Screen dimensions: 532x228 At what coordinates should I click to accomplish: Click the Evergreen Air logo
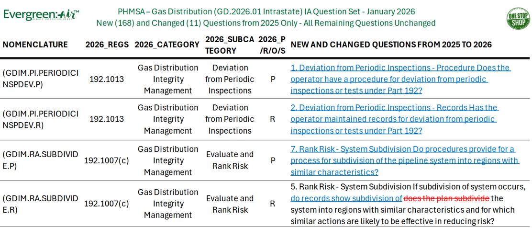point(41,15)
